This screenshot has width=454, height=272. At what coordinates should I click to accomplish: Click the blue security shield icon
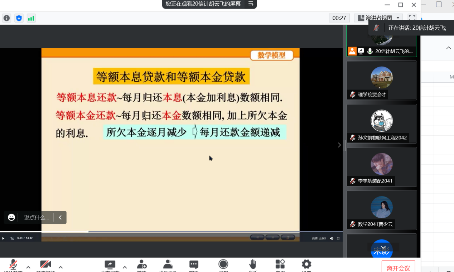click(x=19, y=18)
